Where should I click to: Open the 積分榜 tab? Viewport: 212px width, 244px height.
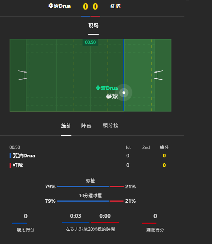click(110, 126)
